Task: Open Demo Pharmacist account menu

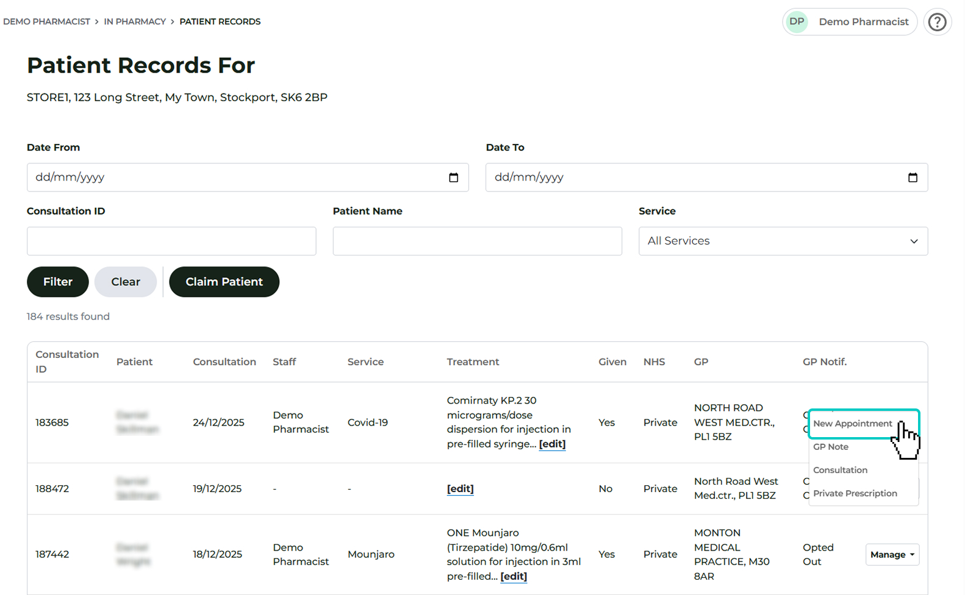Action: point(863,22)
